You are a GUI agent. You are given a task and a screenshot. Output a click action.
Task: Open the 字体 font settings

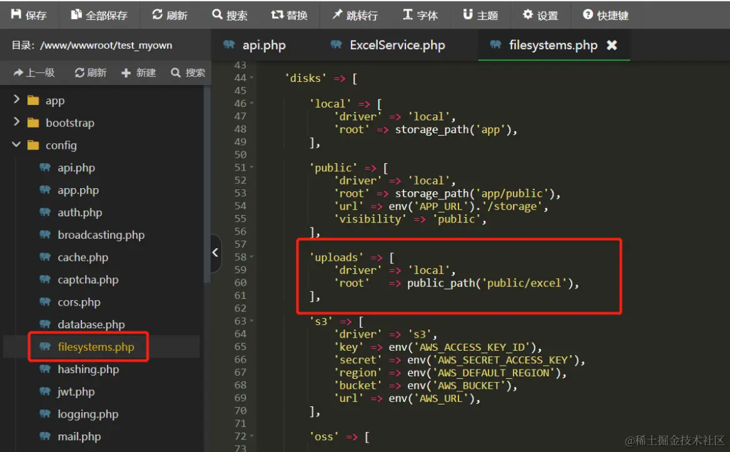(420, 15)
